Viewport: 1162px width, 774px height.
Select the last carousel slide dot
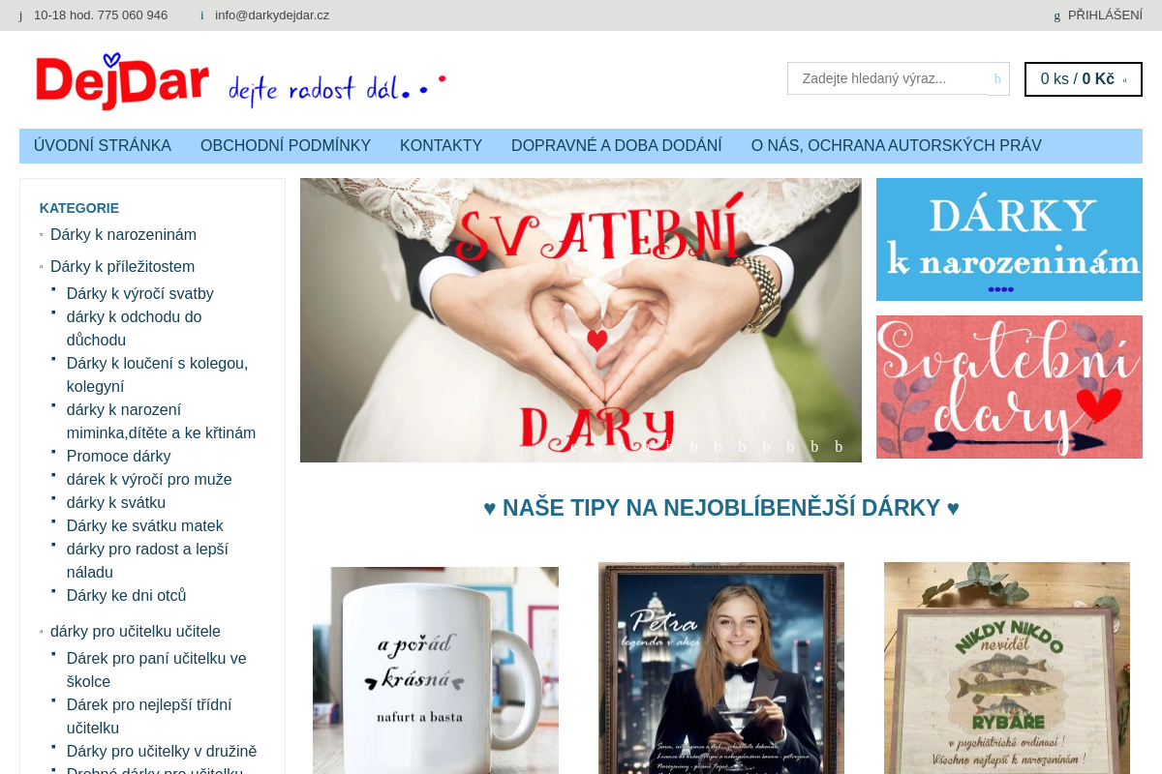pyautogui.click(x=839, y=447)
